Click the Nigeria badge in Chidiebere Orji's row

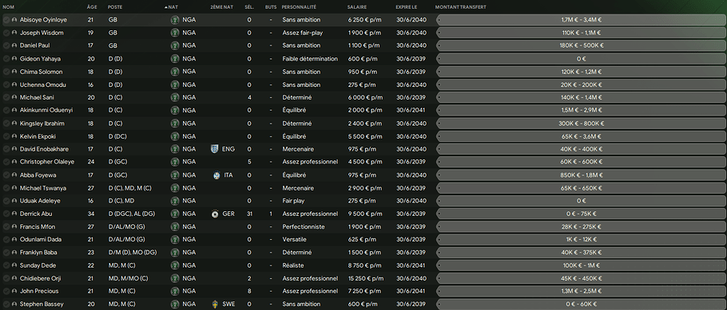click(175, 279)
